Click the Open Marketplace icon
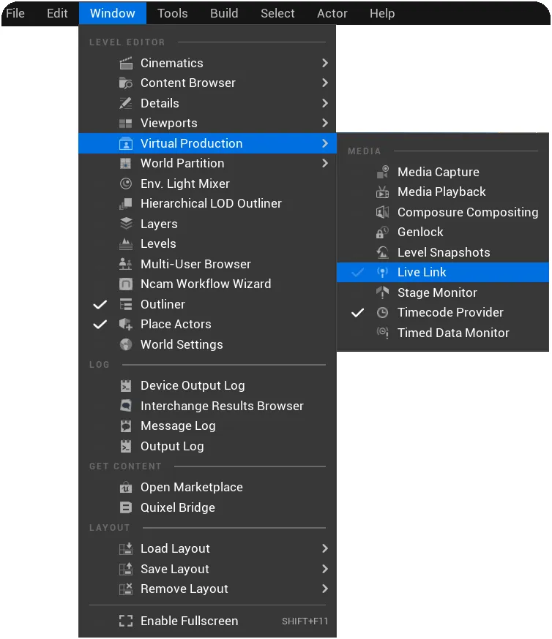 tap(126, 488)
